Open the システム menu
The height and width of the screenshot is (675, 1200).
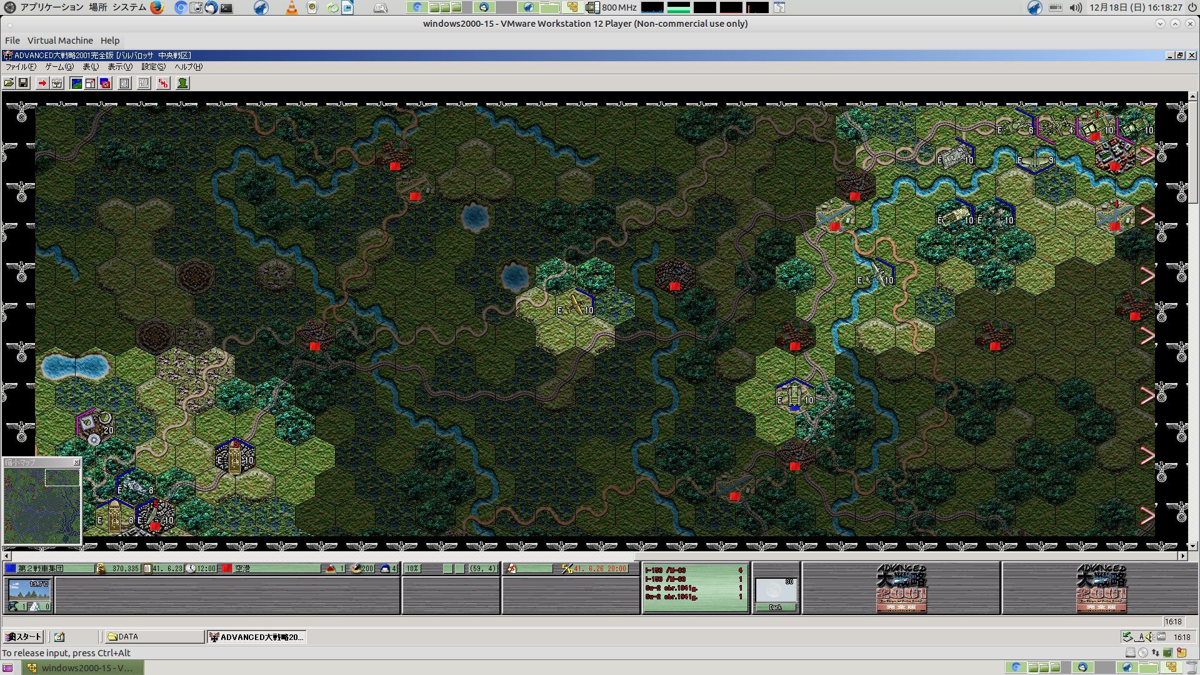click(x=129, y=7)
